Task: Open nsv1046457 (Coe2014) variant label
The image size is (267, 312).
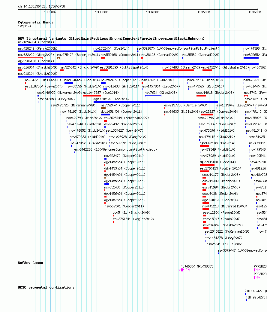Action: (82, 80)
